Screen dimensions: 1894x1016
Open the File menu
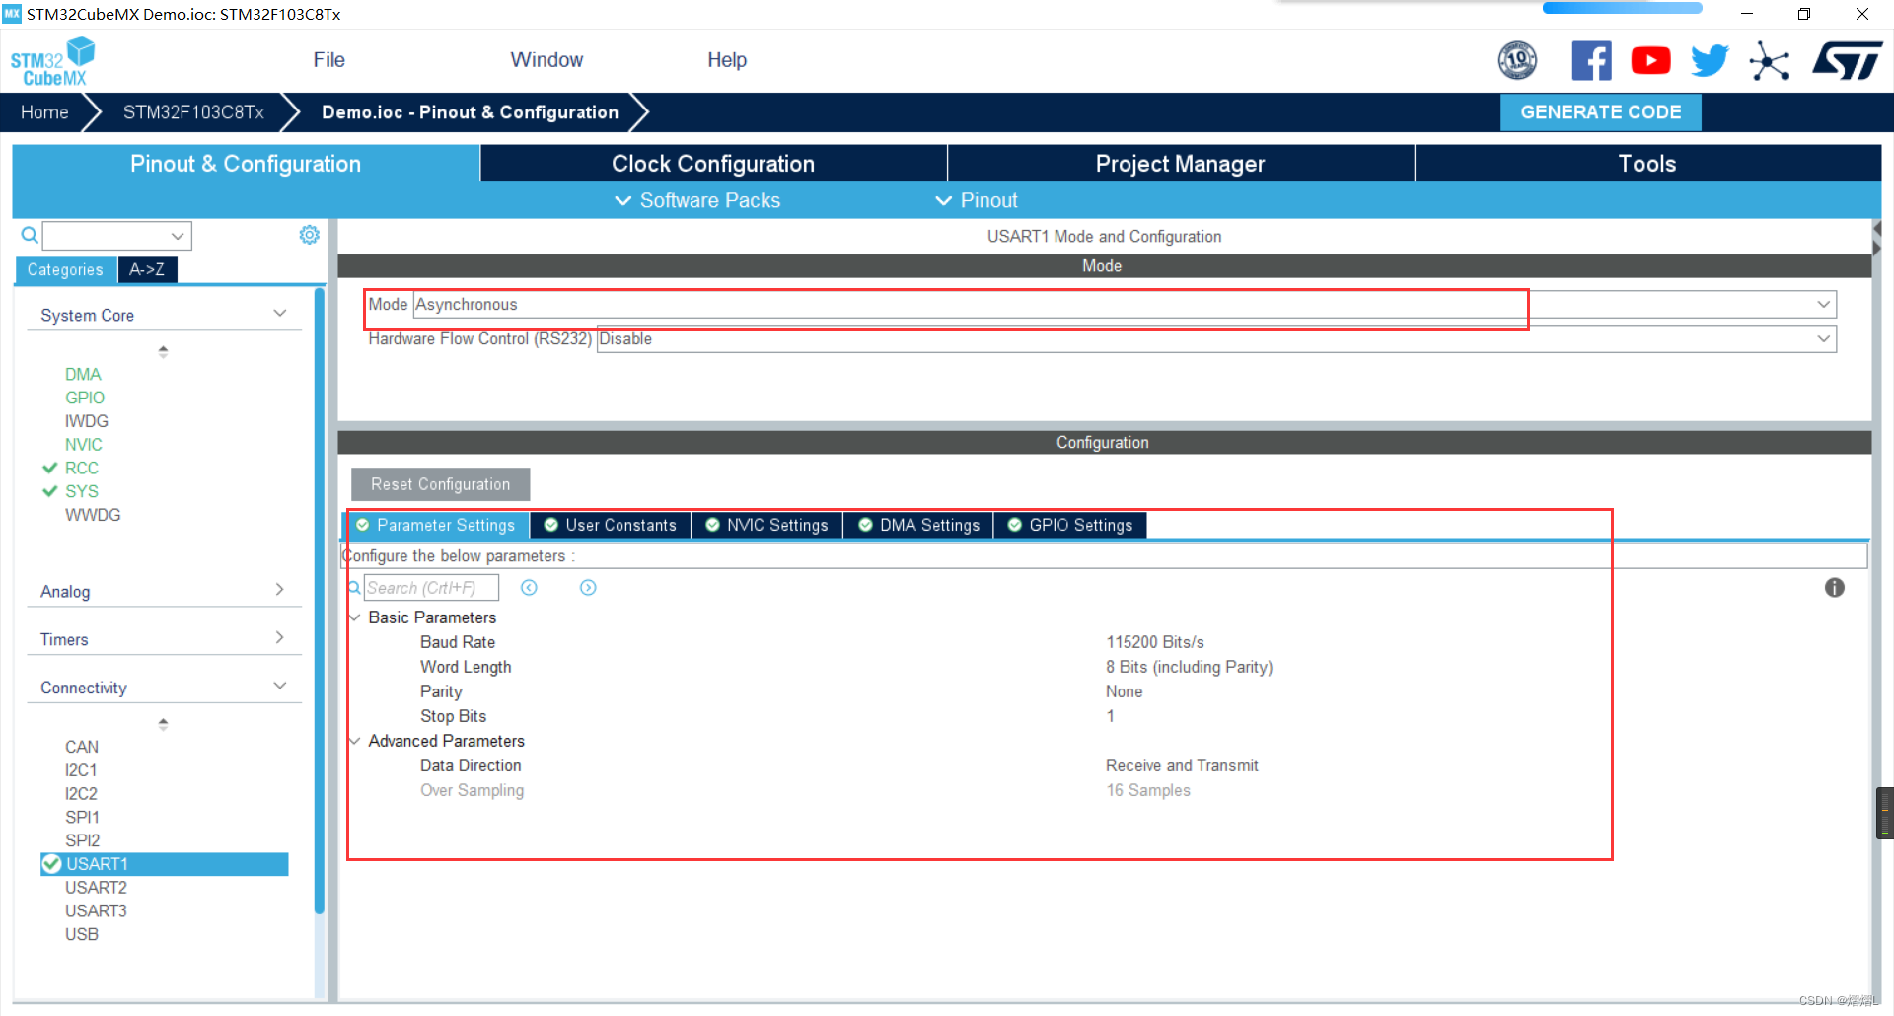click(328, 60)
